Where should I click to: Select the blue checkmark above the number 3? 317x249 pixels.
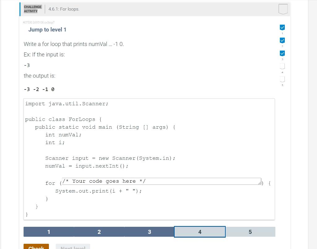[x=282, y=53]
